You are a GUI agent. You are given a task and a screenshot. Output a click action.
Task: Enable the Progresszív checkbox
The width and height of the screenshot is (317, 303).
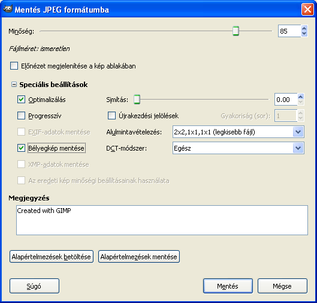(x=21, y=116)
